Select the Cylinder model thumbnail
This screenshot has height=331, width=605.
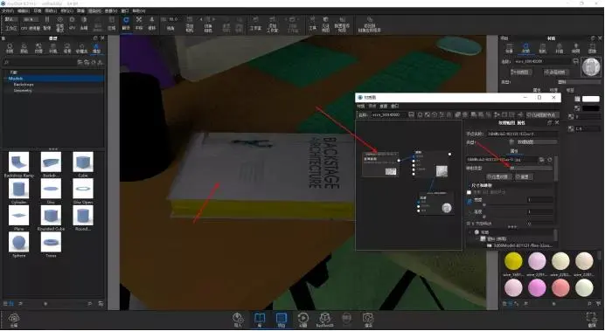18,190
